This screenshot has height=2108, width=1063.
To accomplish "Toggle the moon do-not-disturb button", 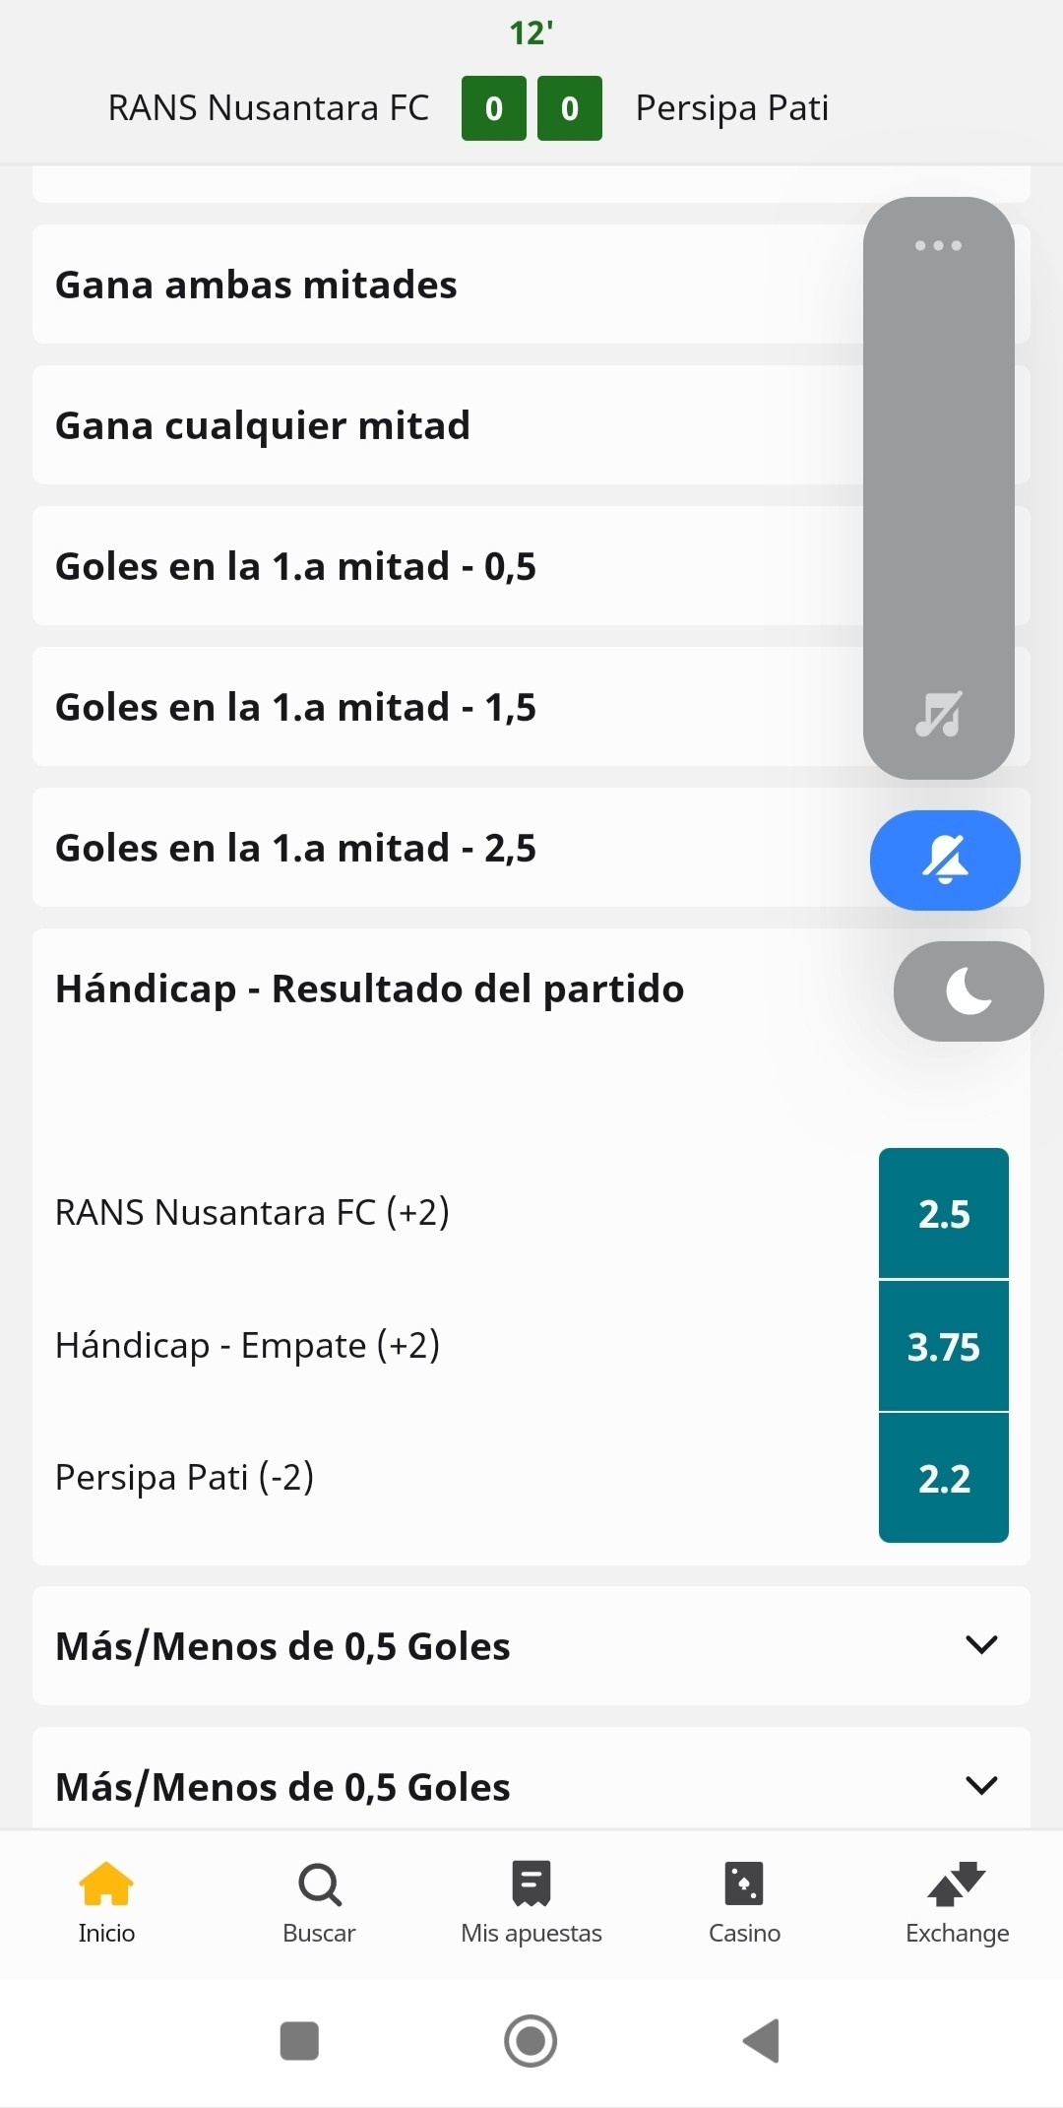I will coord(969,990).
